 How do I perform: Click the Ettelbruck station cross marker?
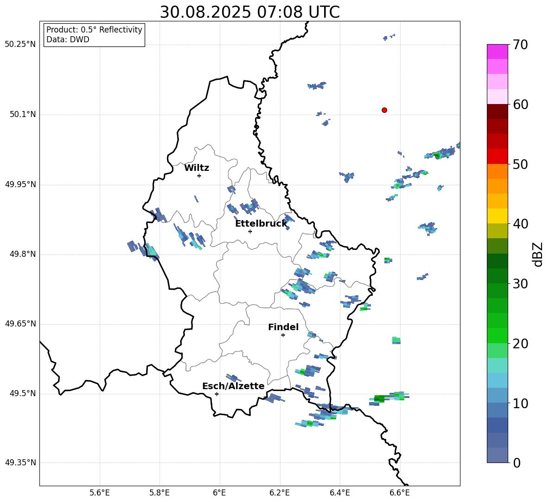250,231
